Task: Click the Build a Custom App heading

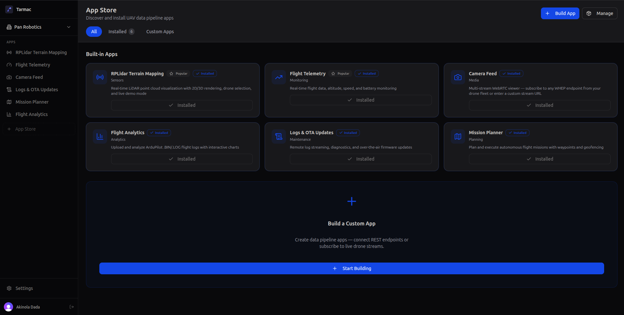Action: click(352, 223)
